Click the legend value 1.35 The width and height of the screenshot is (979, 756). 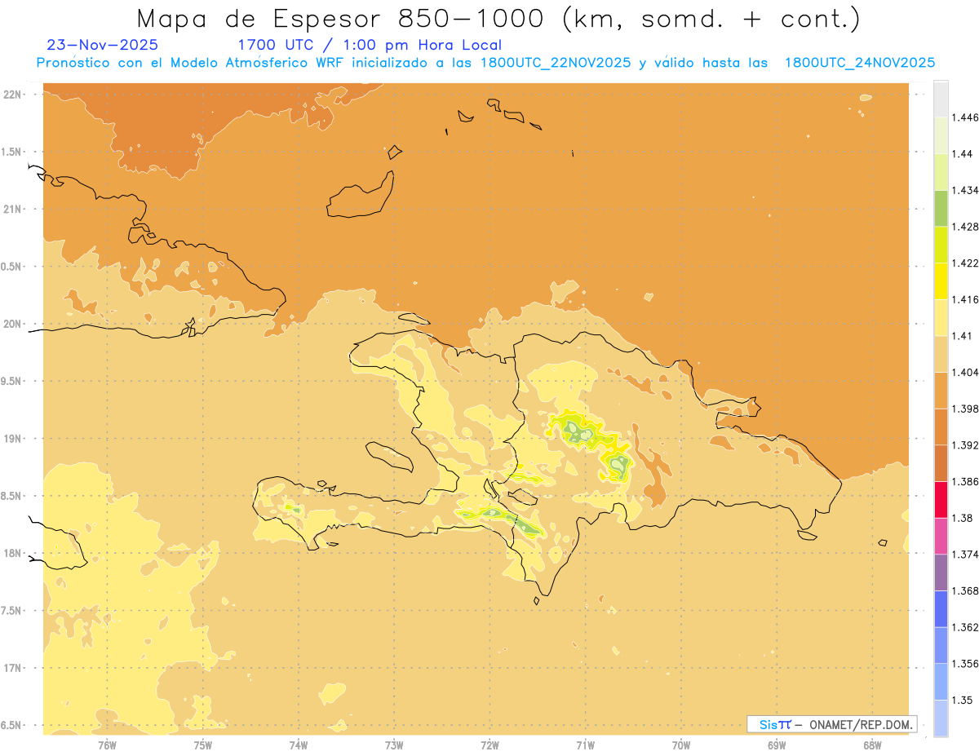pos(963,699)
